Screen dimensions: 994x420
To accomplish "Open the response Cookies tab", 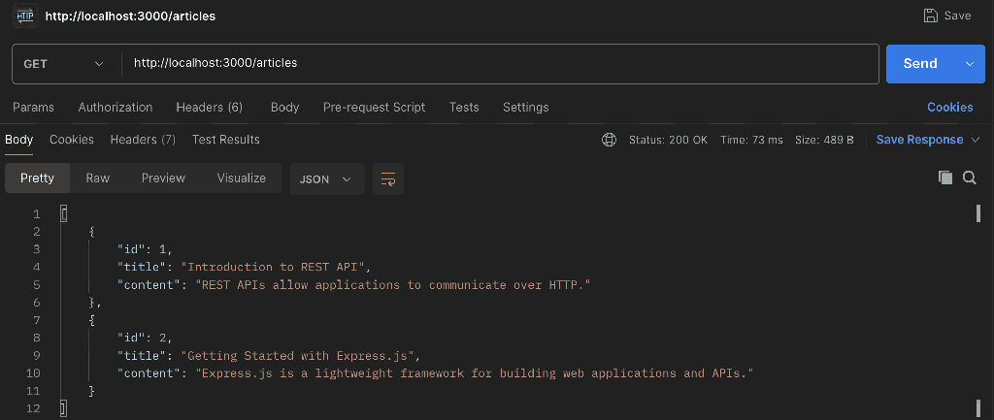I will click(72, 140).
